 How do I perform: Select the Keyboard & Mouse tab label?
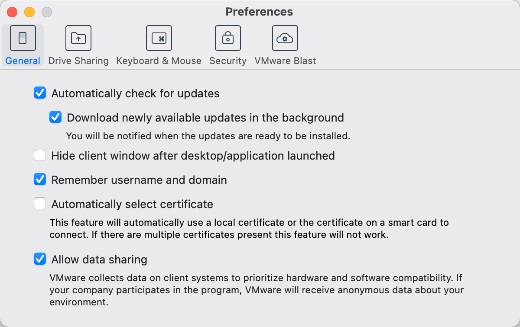[x=159, y=61]
